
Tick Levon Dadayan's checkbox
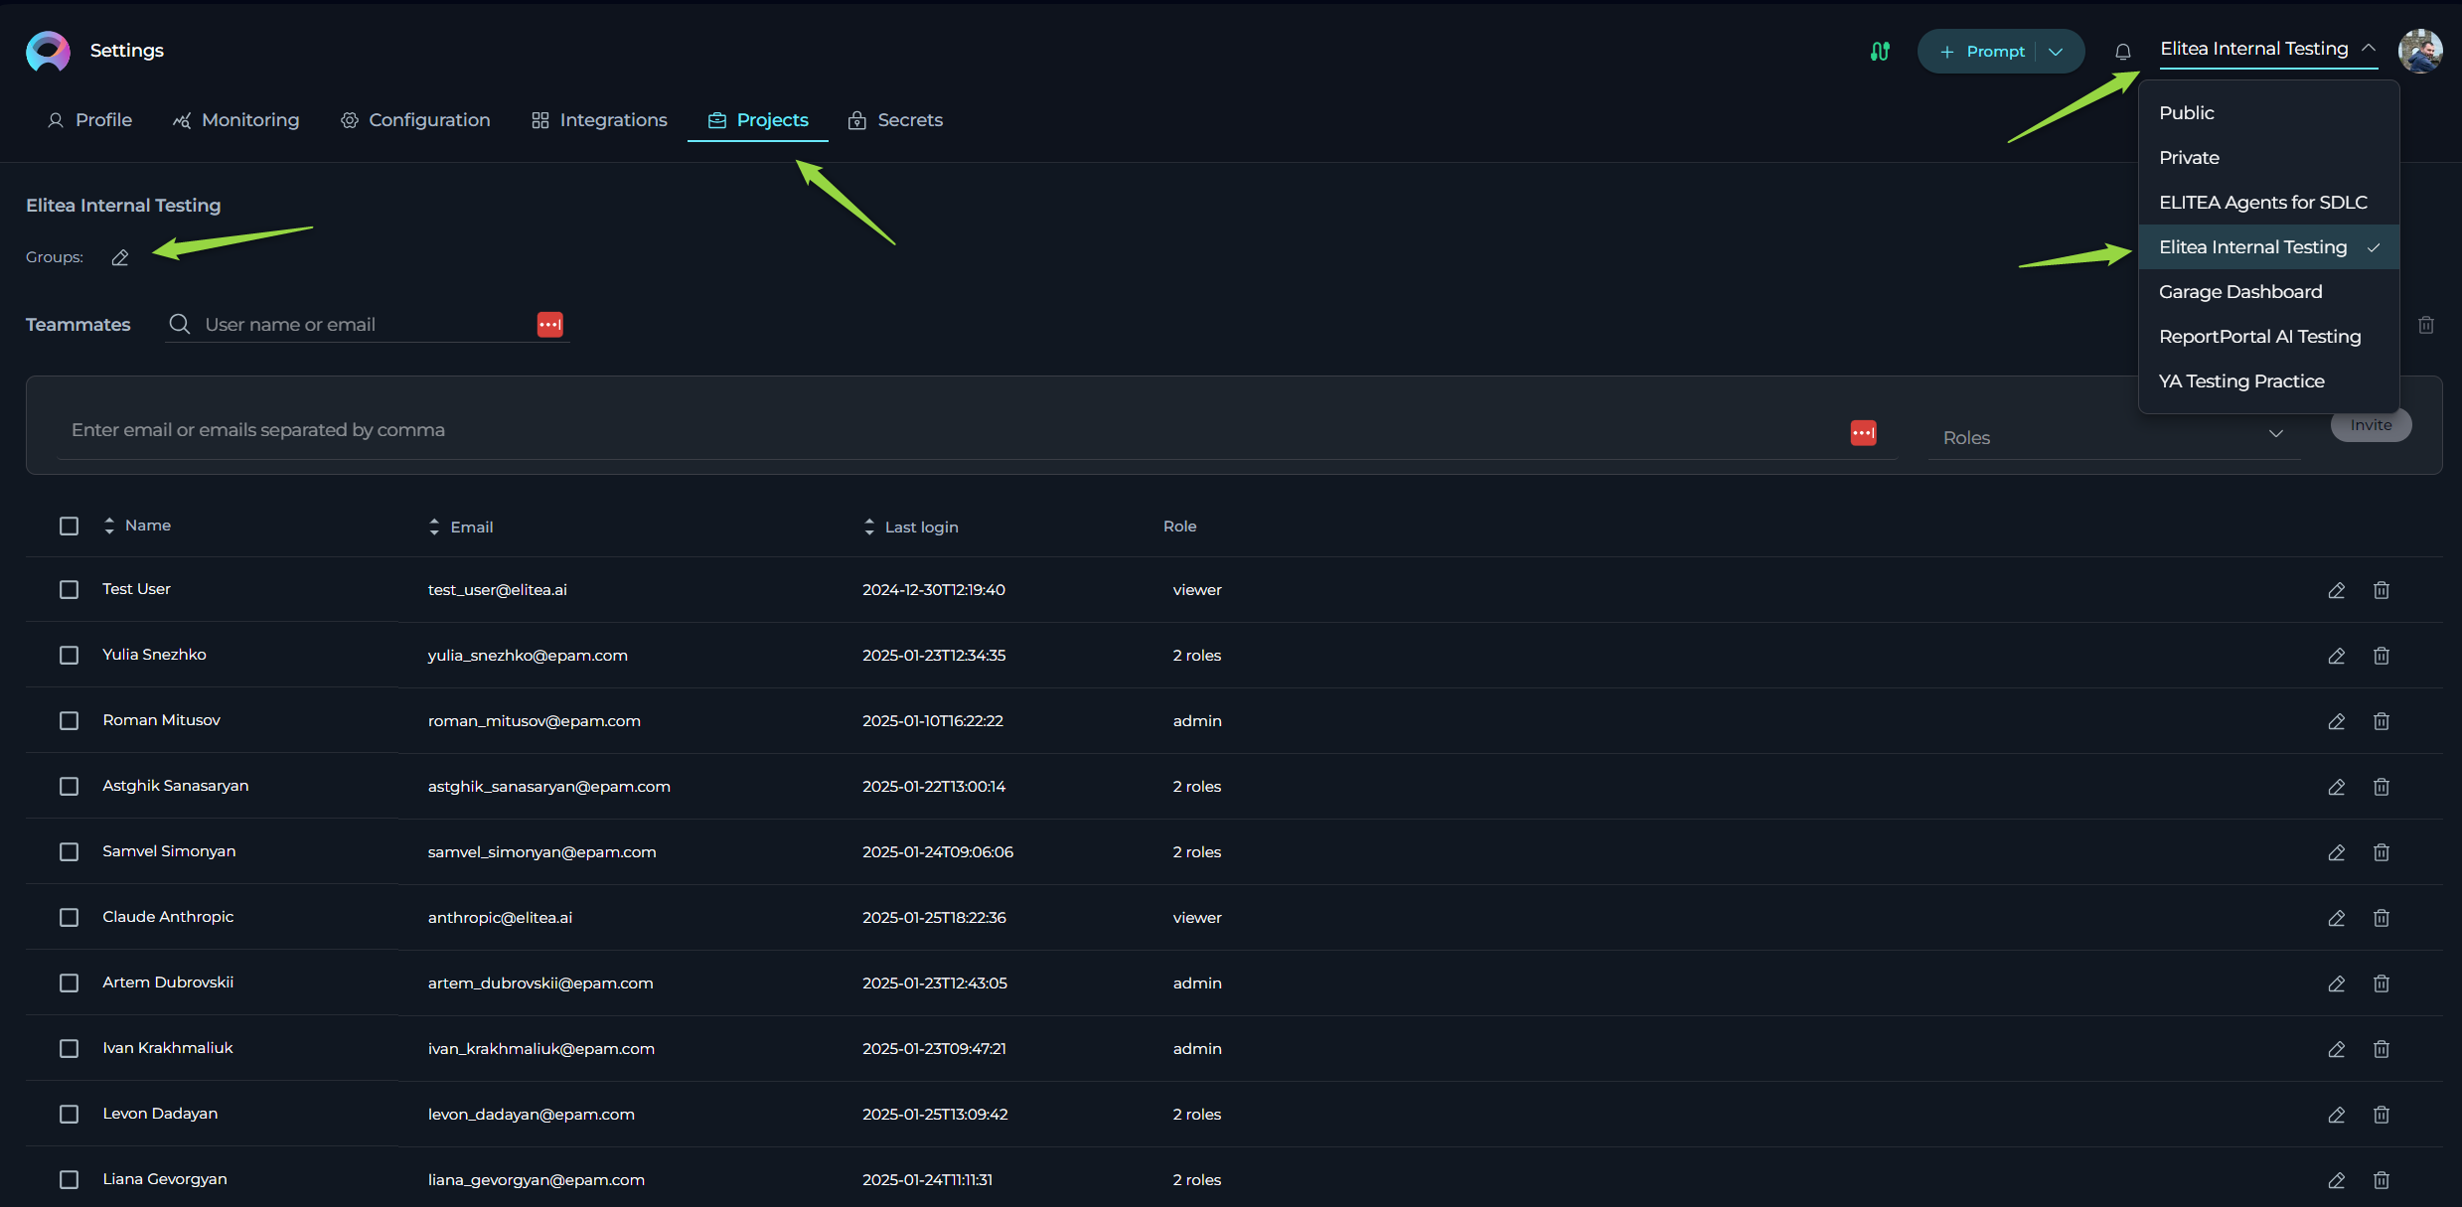click(69, 1115)
